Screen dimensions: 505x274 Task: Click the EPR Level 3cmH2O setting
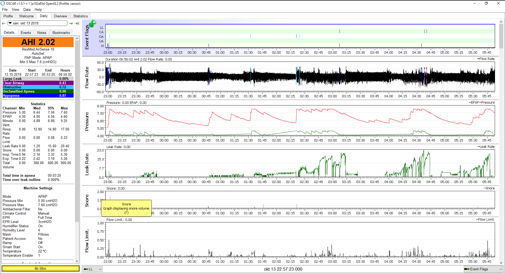(27, 222)
